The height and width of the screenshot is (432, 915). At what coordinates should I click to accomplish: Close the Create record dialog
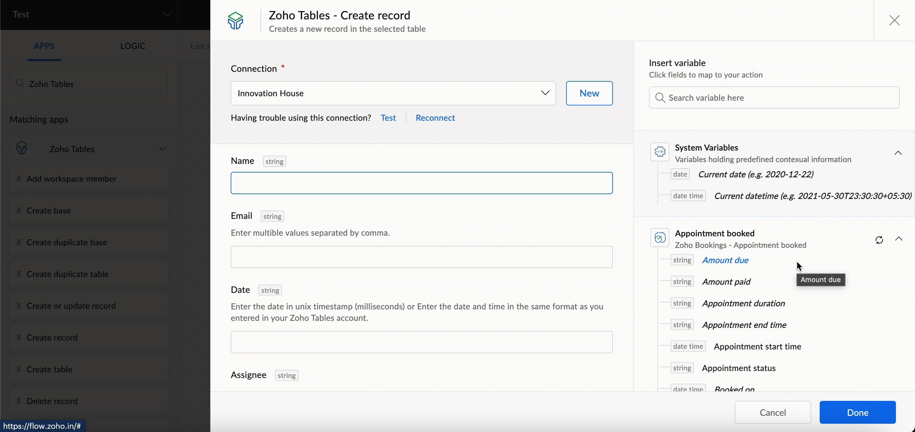pyautogui.click(x=894, y=20)
